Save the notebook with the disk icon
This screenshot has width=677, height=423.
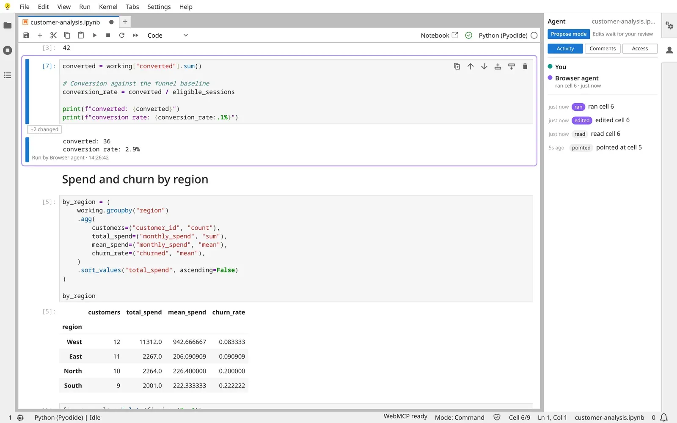pos(26,36)
